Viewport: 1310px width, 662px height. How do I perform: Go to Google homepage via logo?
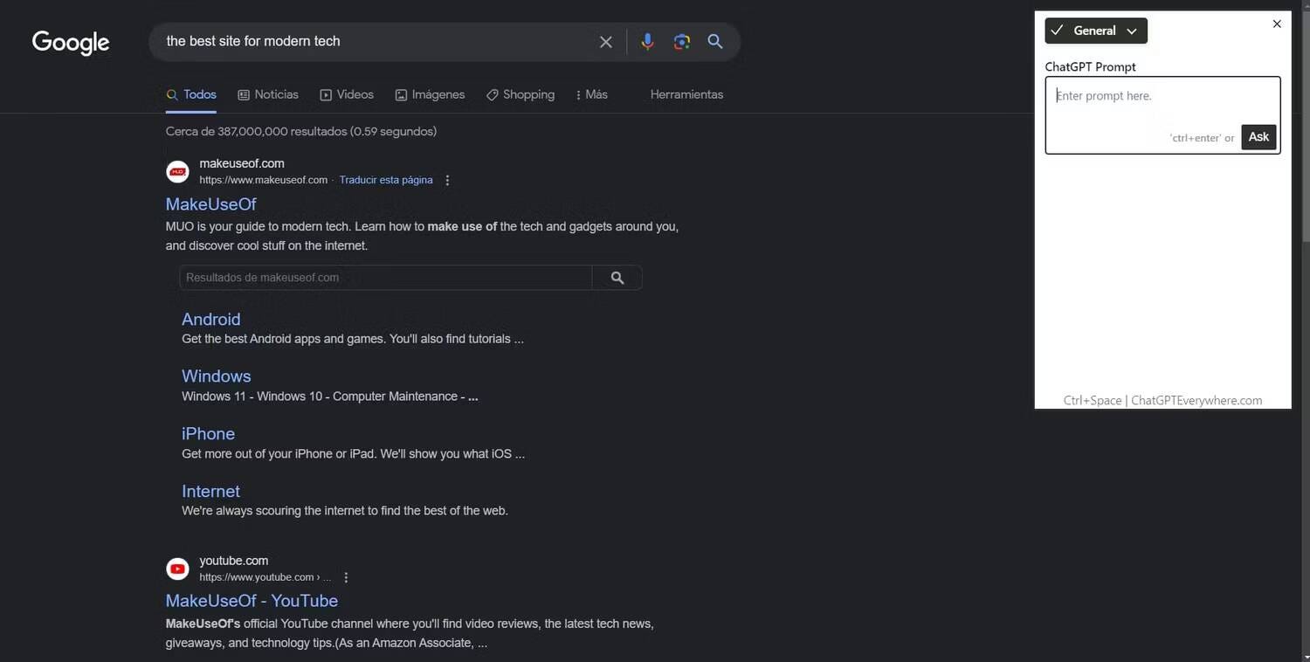[71, 42]
